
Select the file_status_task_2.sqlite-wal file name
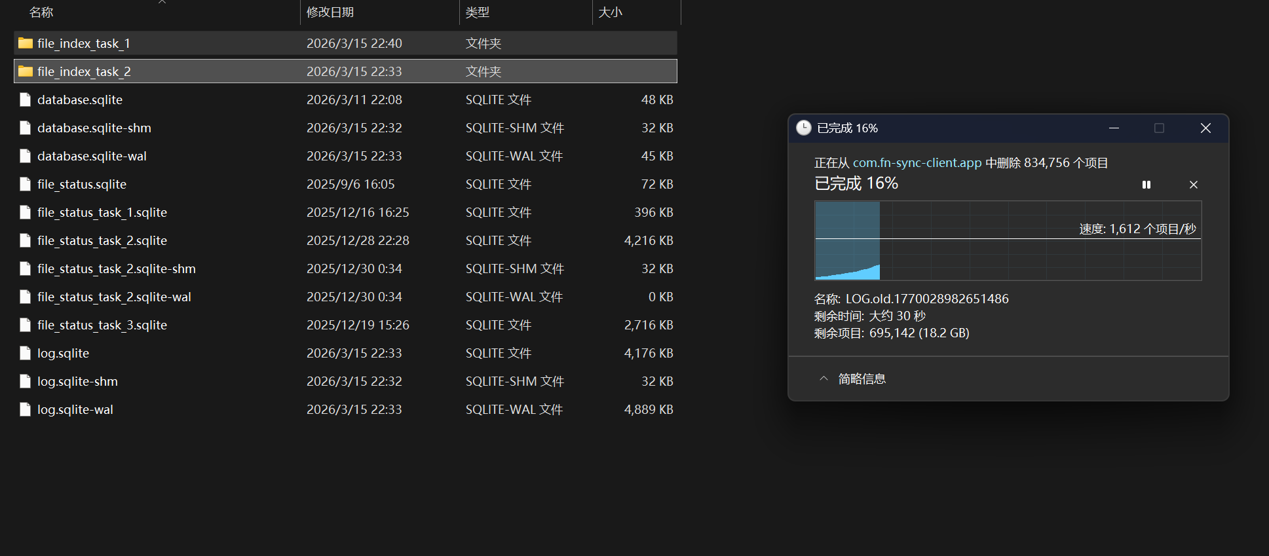click(114, 297)
